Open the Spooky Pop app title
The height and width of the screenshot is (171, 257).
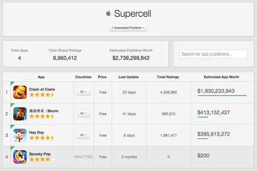40,154
